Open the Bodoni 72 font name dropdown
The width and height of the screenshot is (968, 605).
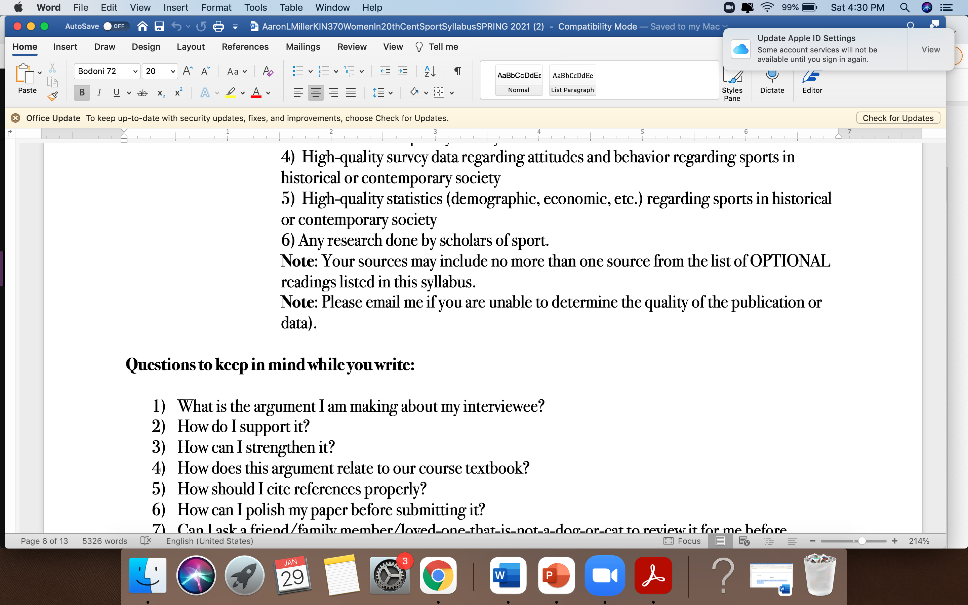pos(135,71)
